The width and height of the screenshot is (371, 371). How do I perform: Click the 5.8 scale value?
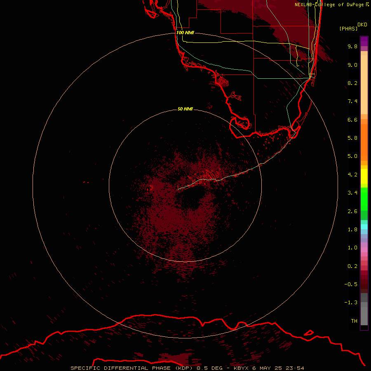(352, 138)
